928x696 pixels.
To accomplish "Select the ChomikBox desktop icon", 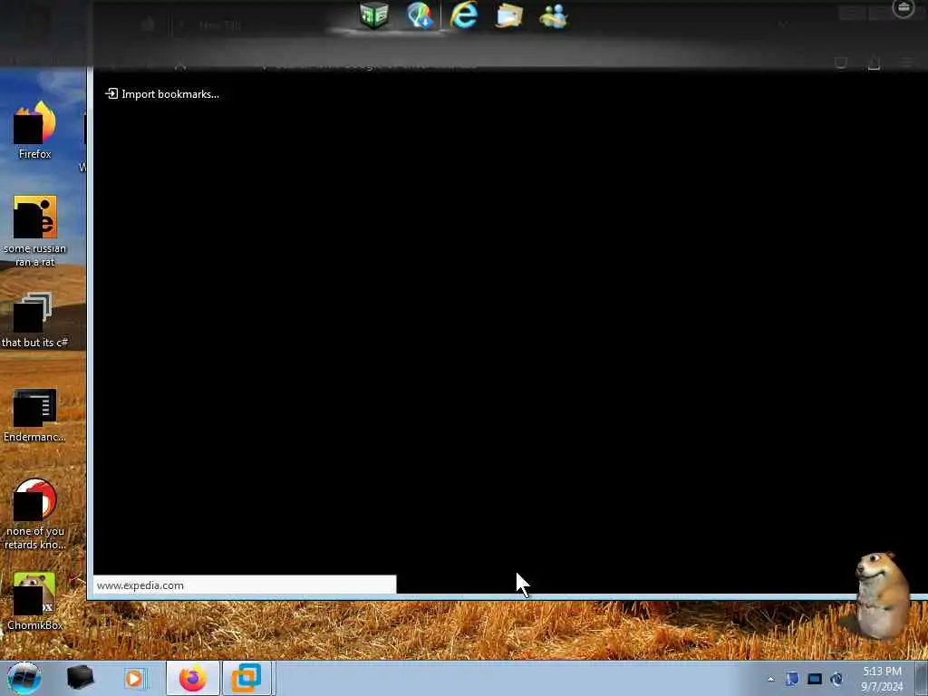I will pos(35,602).
